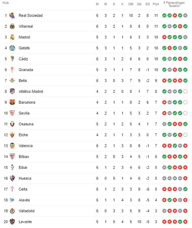Click the Atlético Madrid club crest

click(12, 91)
